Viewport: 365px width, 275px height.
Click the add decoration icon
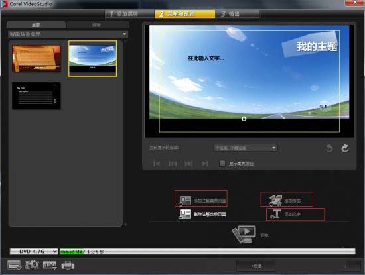tap(275, 200)
